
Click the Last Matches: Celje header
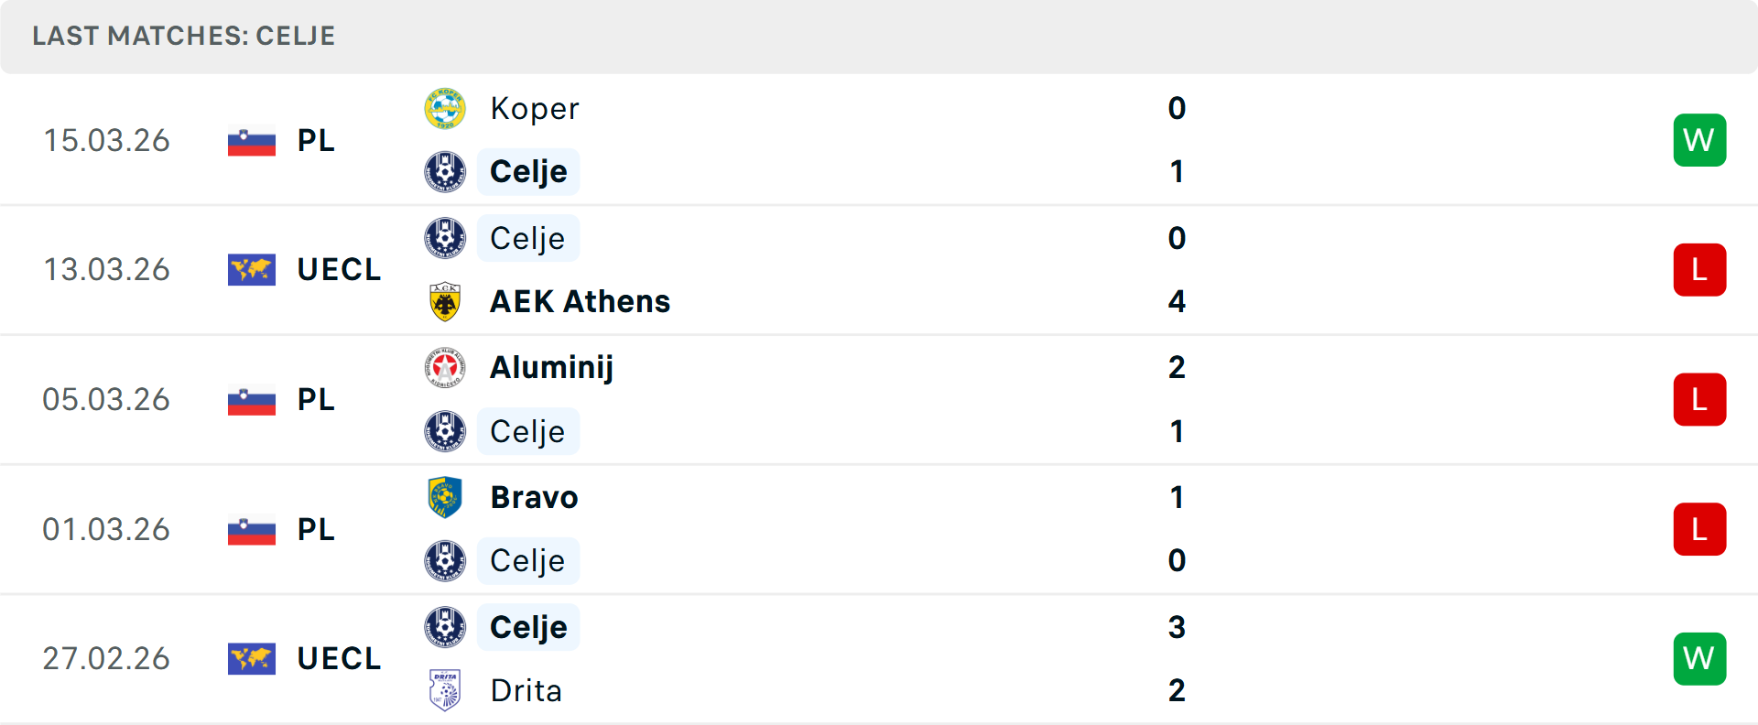[183, 36]
